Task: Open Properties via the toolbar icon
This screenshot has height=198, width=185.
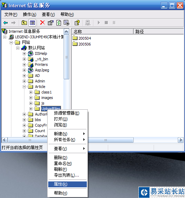Action: [x=50, y=23]
